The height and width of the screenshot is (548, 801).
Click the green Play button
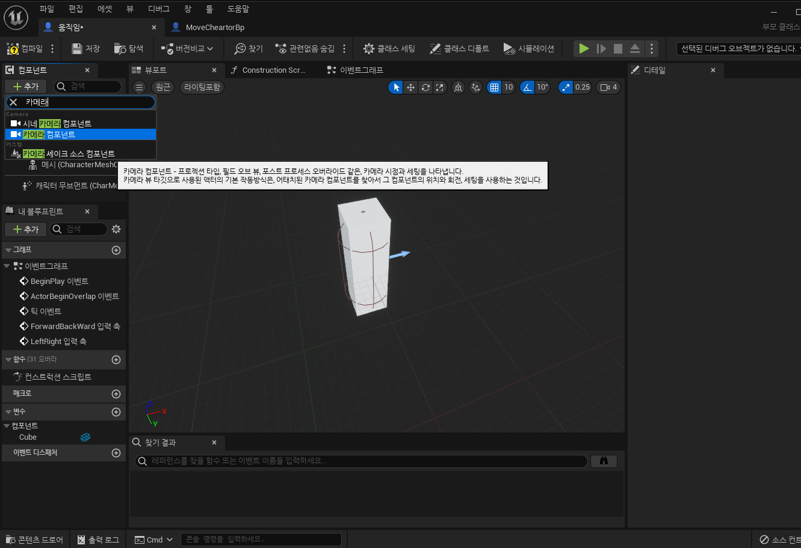pyautogui.click(x=584, y=49)
